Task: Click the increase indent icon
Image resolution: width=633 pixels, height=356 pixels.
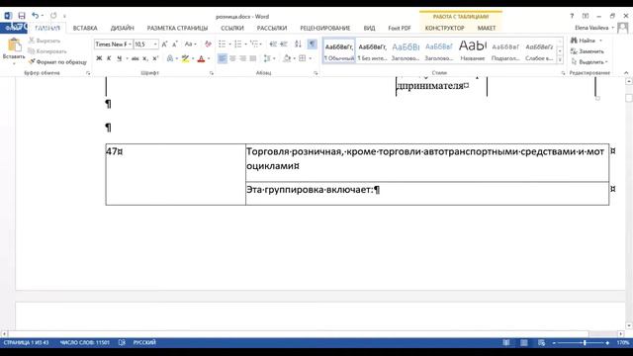Action: coord(284,44)
